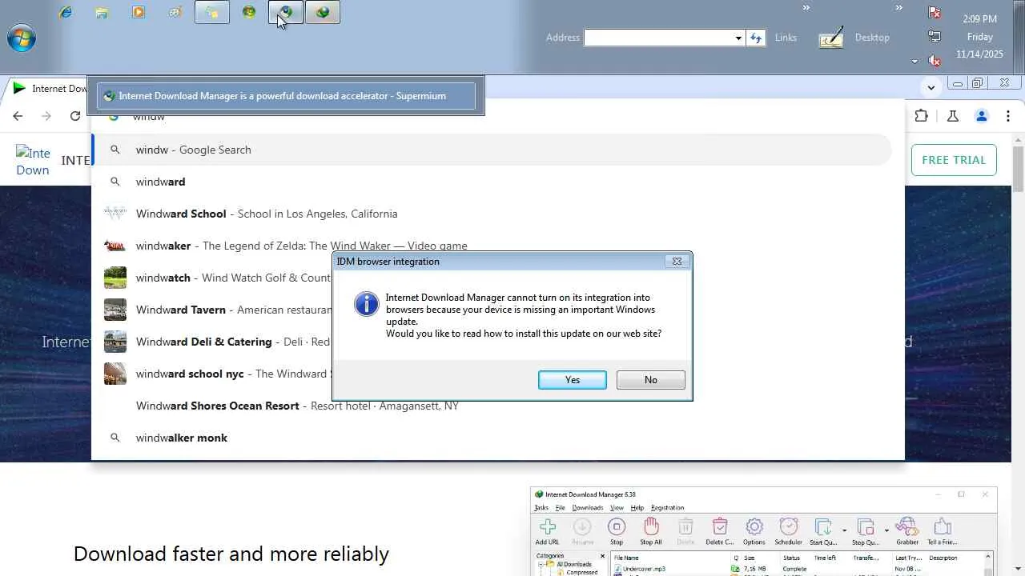The image size is (1025, 576).
Task: Click the IDM 6.38 product screenshot image
Action: (x=764, y=531)
